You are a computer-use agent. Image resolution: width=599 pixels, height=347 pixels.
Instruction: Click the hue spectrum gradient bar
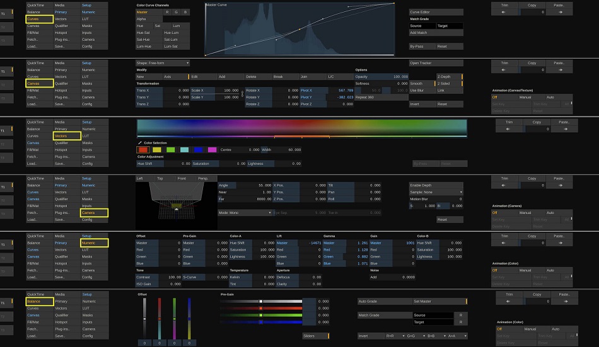pos(302,127)
